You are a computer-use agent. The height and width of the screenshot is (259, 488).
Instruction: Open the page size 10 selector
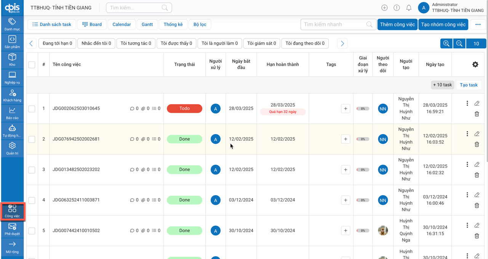coord(476,43)
